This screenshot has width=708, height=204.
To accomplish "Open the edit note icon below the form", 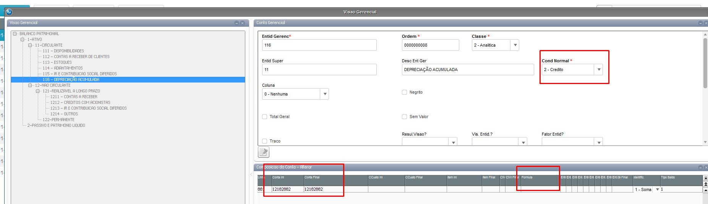I will (x=264, y=152).
